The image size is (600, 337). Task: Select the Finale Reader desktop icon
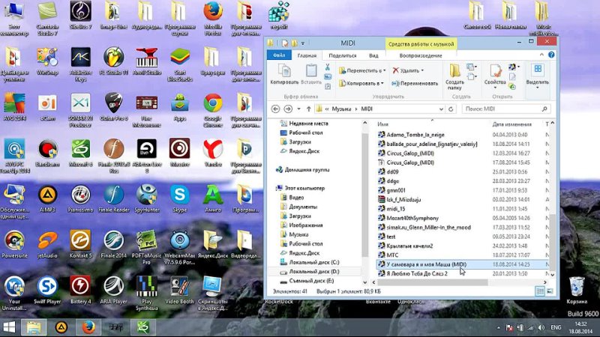pyautogui.click(x=114, y=199)
